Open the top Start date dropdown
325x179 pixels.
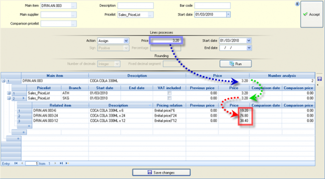pyautogui.click(x=228, y=15)
